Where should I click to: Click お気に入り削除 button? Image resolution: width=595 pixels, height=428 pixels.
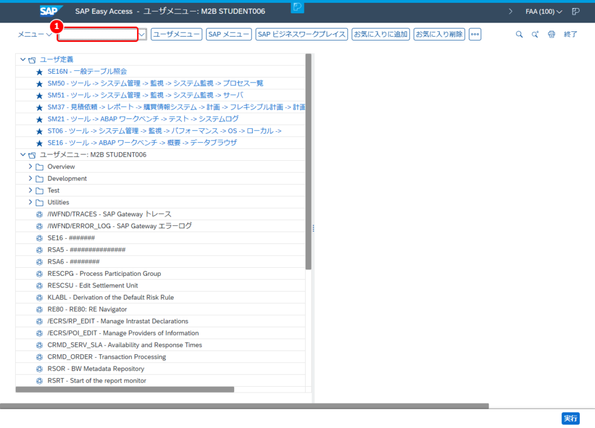pyautogui.click(x=439, y=34)
